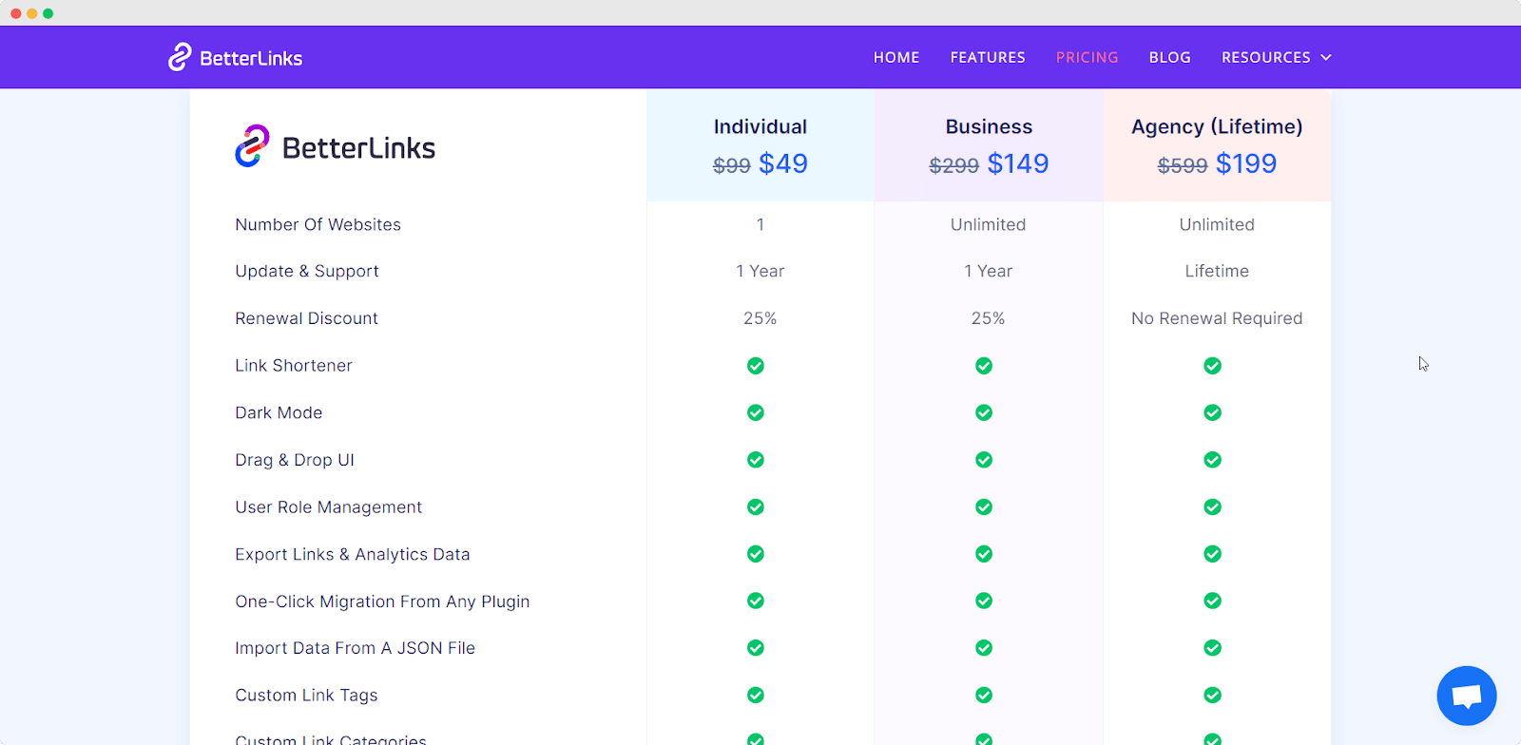Click Business checkmark for Drag & Drop UI
Viewport: 1521px width, 745px height.
tap(984, 460)
